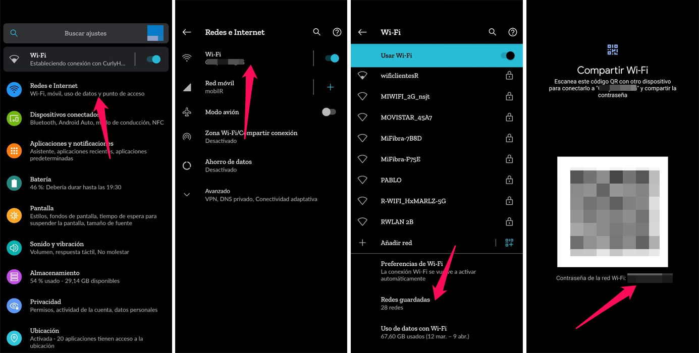Tap lock icon of MOVISTAR_45A7 network
This screenshot has height=353, width=699.
pos(509,117)
